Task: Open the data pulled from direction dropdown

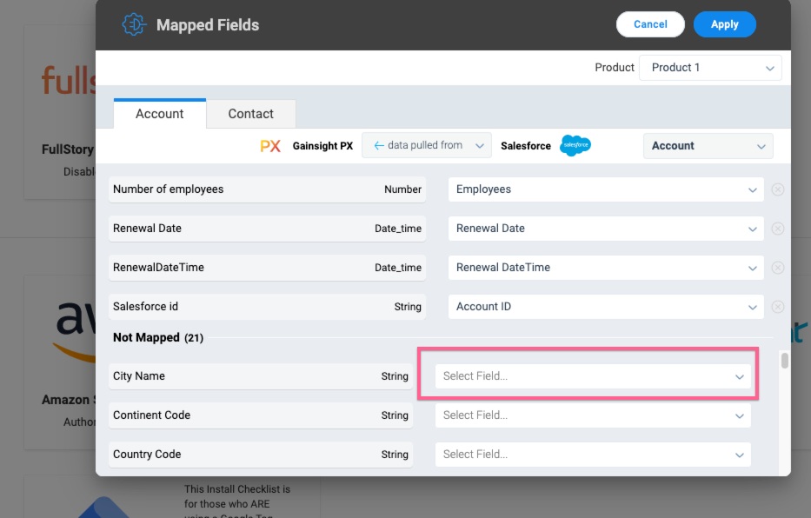Action: coord(426,145)
